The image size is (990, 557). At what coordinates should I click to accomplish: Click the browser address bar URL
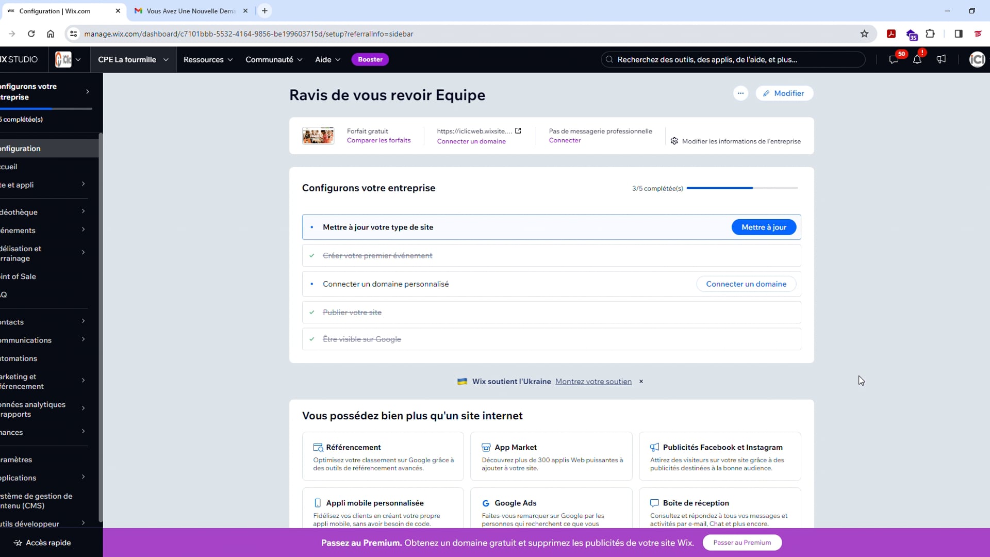point(249,34)
